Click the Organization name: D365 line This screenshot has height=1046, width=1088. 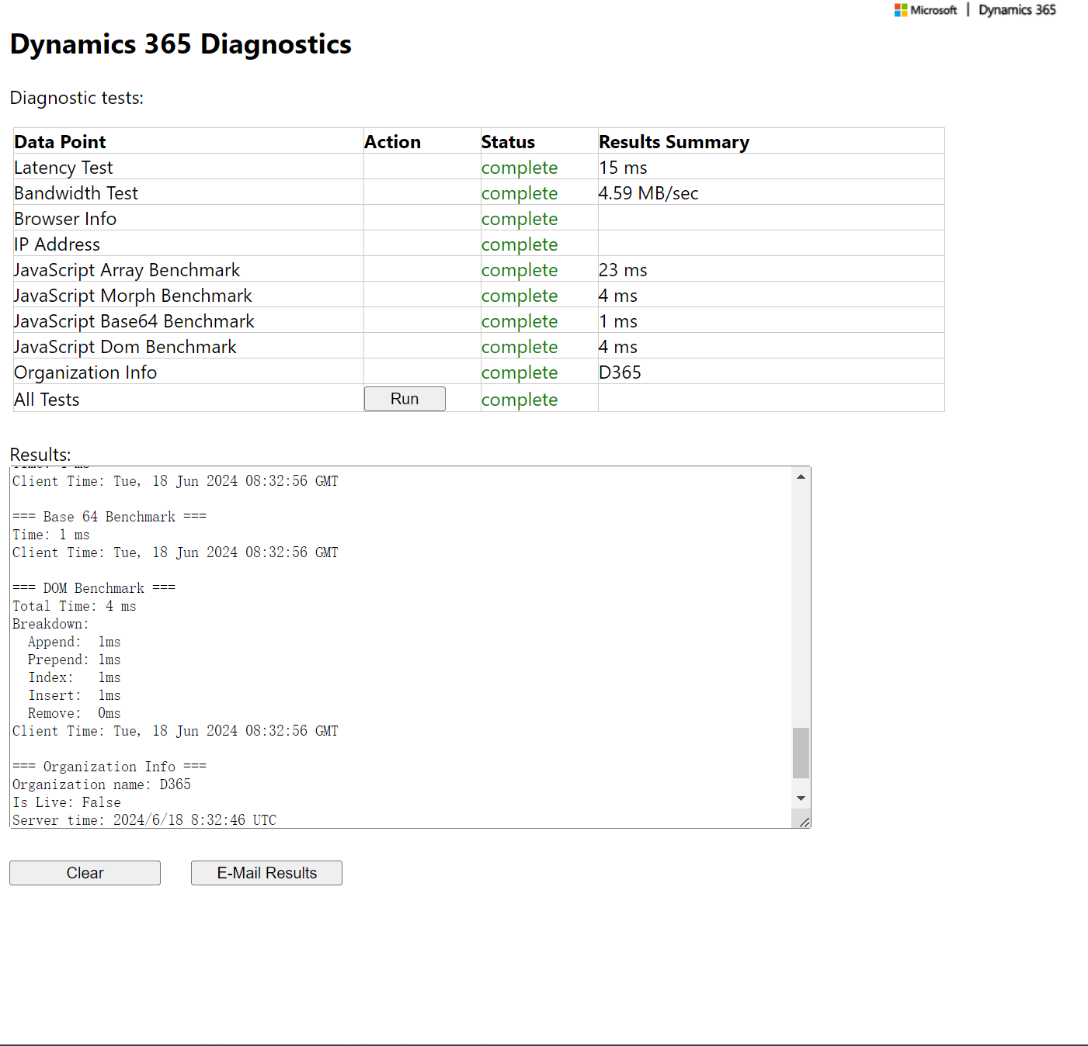102,784
